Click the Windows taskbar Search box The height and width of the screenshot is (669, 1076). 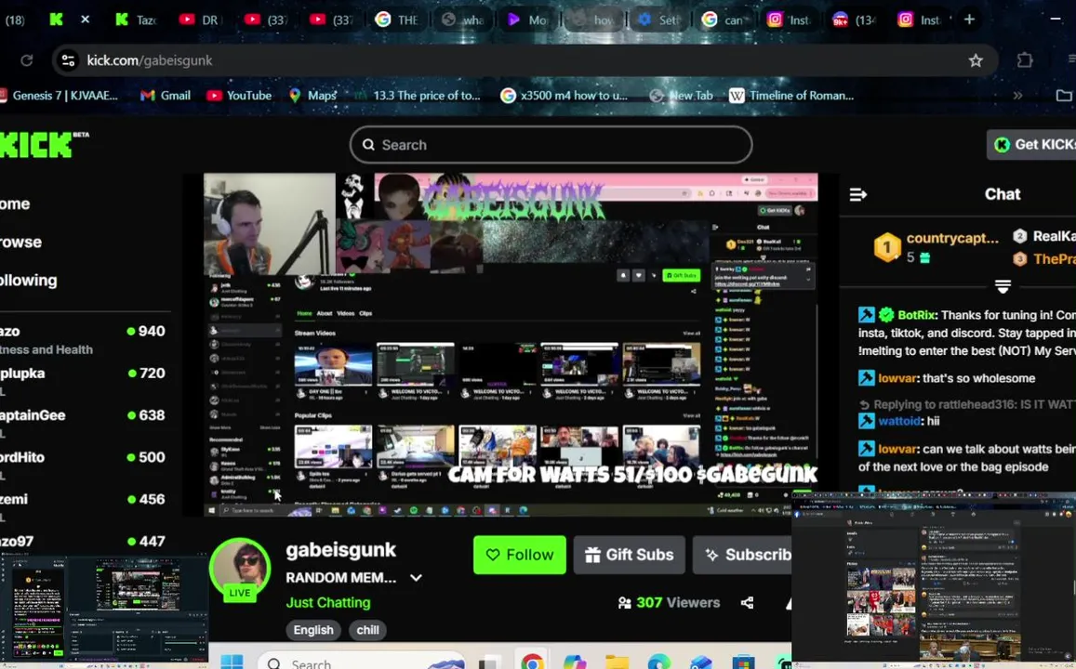point(362,662)
